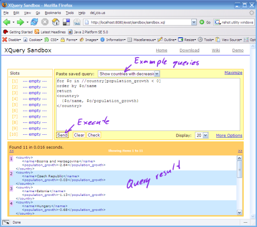
Task: Click the Check button
Action: [x=94, y=135]
